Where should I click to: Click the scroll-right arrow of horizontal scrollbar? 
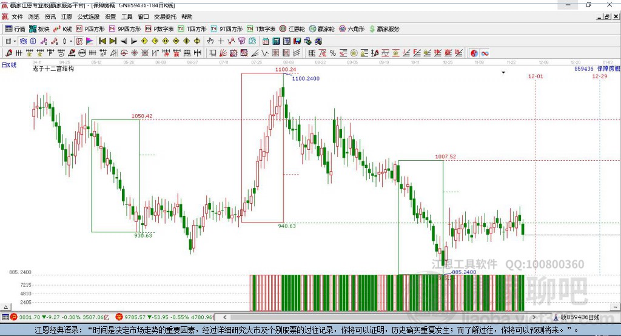click(534, 317)
